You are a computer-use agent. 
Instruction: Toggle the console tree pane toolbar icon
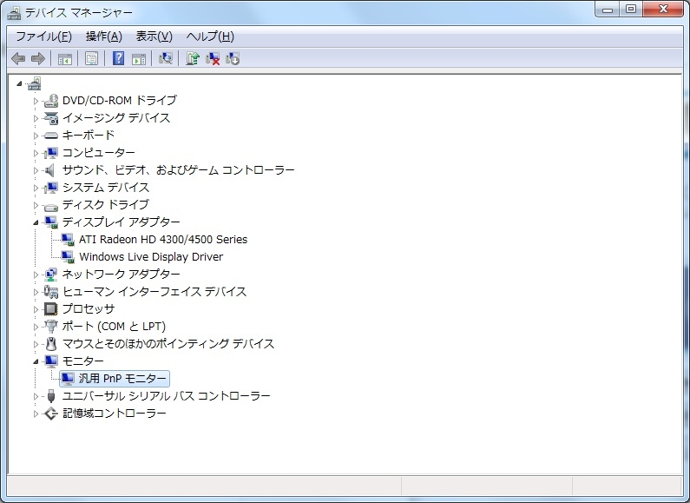pos(65,58)
